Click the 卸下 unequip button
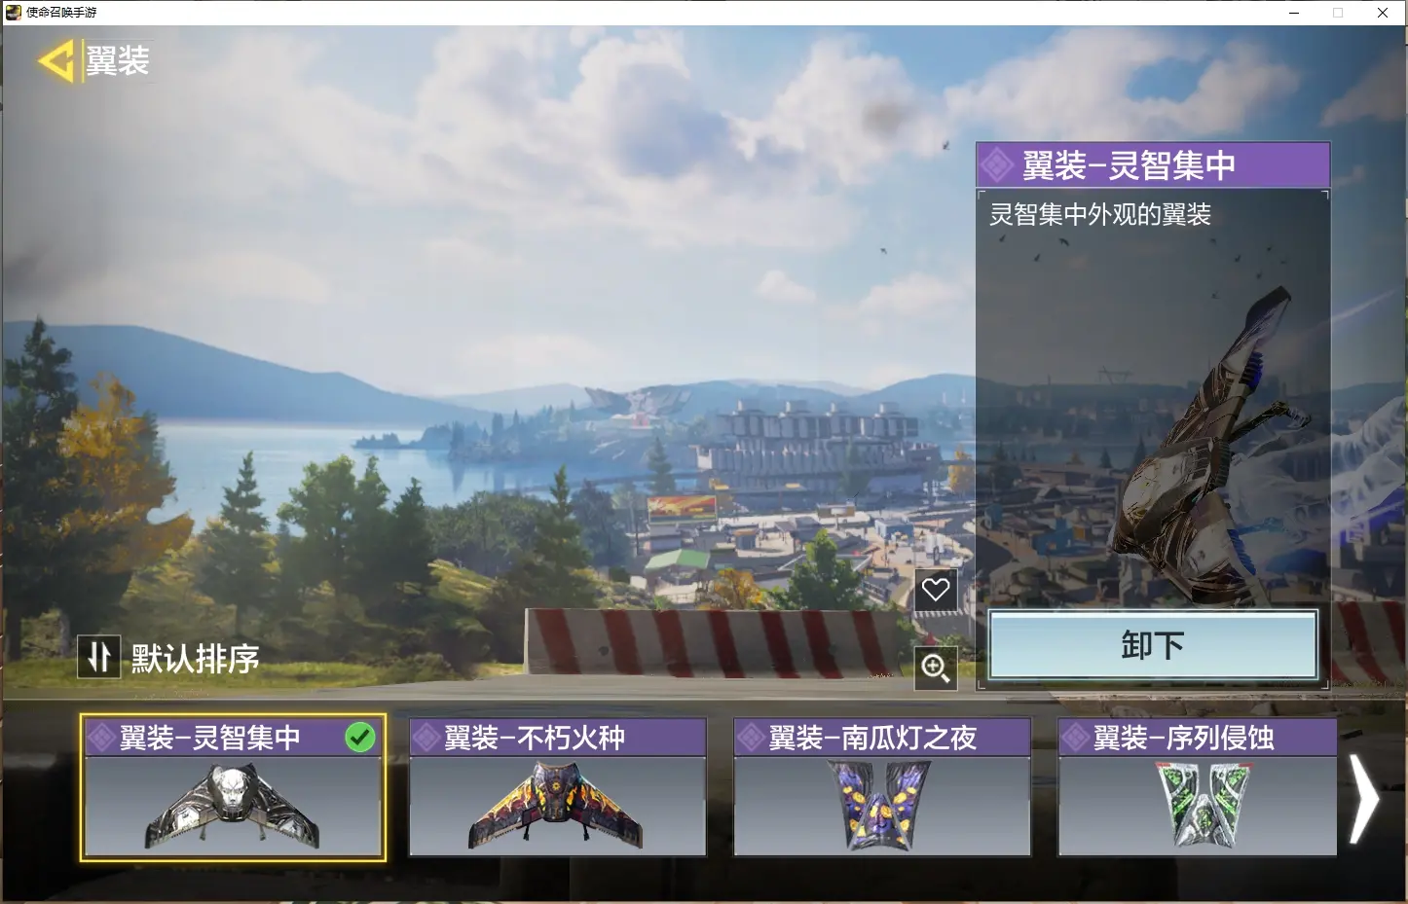This screenshot has width=1408, height=904. point(1153,645)
